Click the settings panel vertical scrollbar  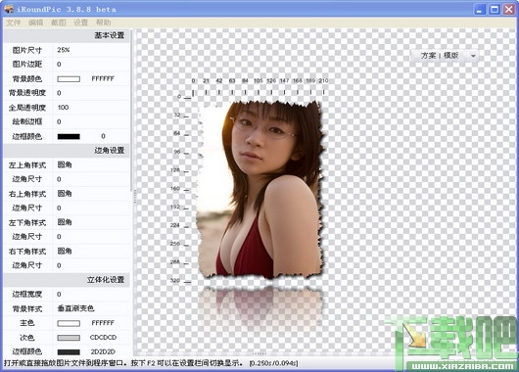pyautogui.click(x=131, y=111)
